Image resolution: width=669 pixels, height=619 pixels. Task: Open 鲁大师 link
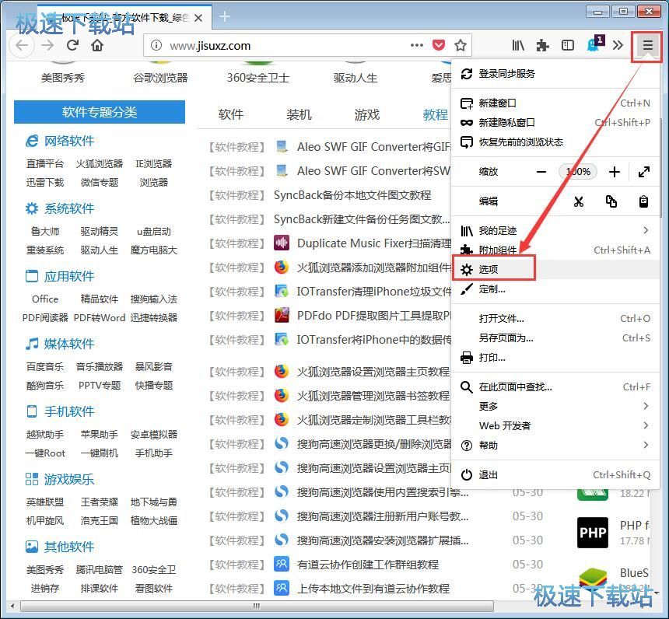point(45,232)
